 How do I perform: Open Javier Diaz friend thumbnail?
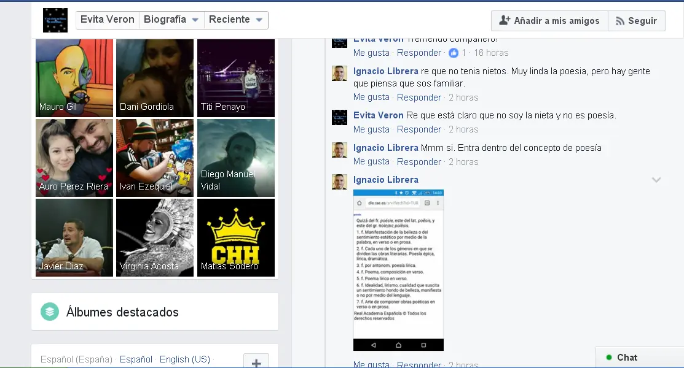tap(74, 237)
